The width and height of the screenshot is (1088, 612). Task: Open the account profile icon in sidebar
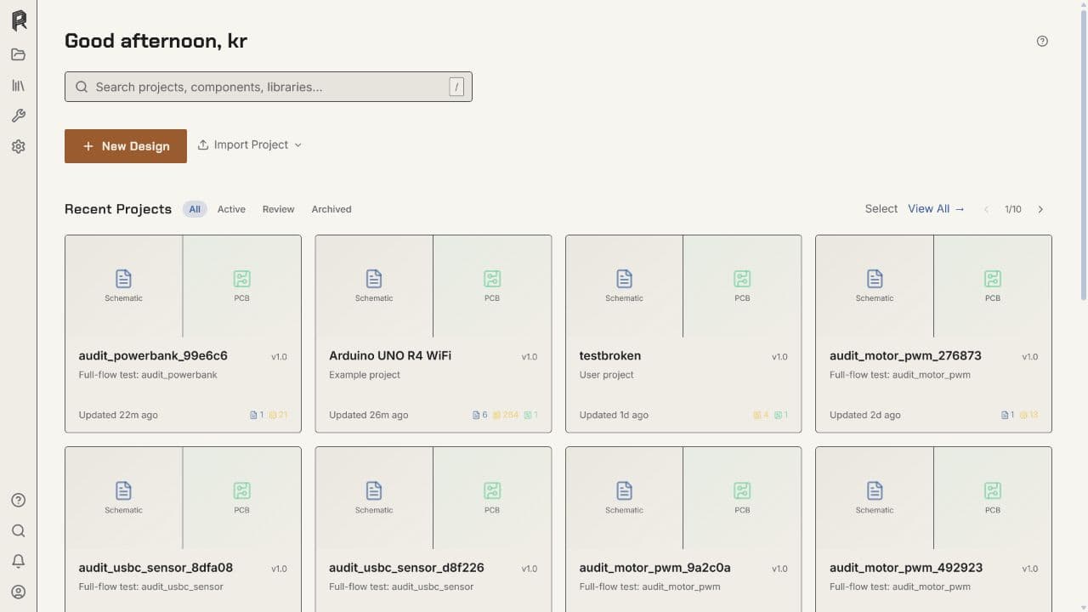19,592
